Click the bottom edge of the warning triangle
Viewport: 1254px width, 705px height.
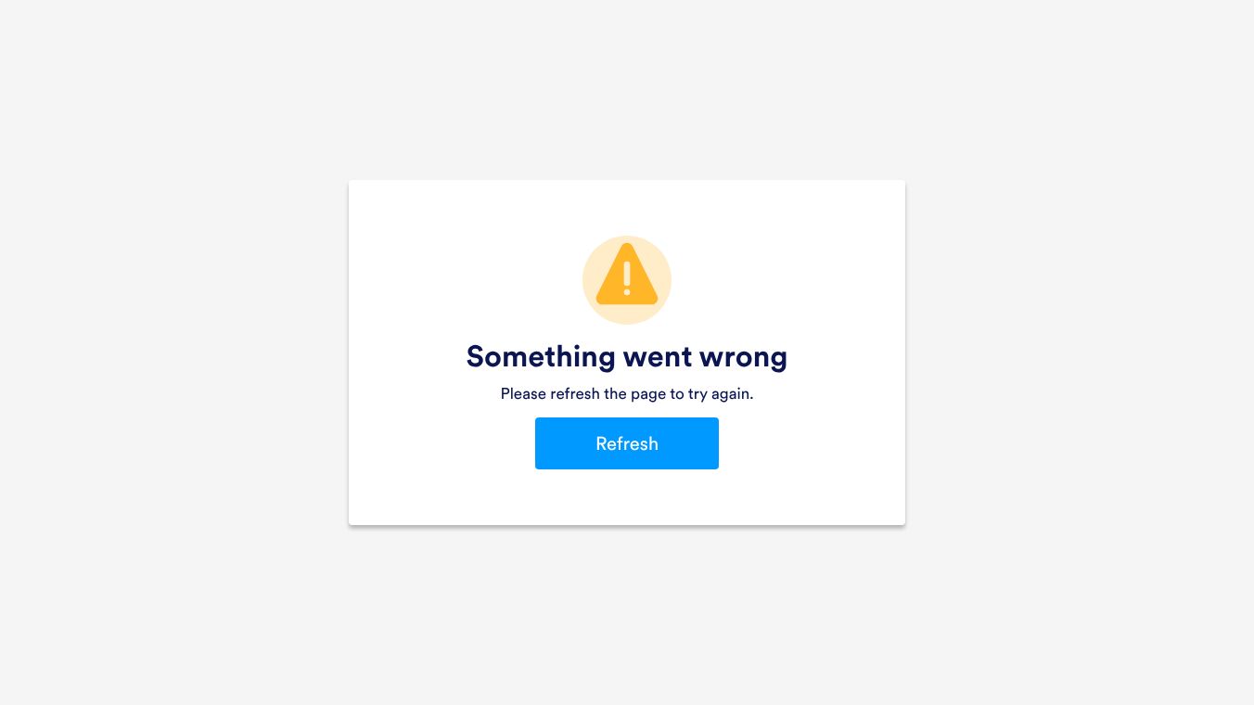tap(627, 301)
